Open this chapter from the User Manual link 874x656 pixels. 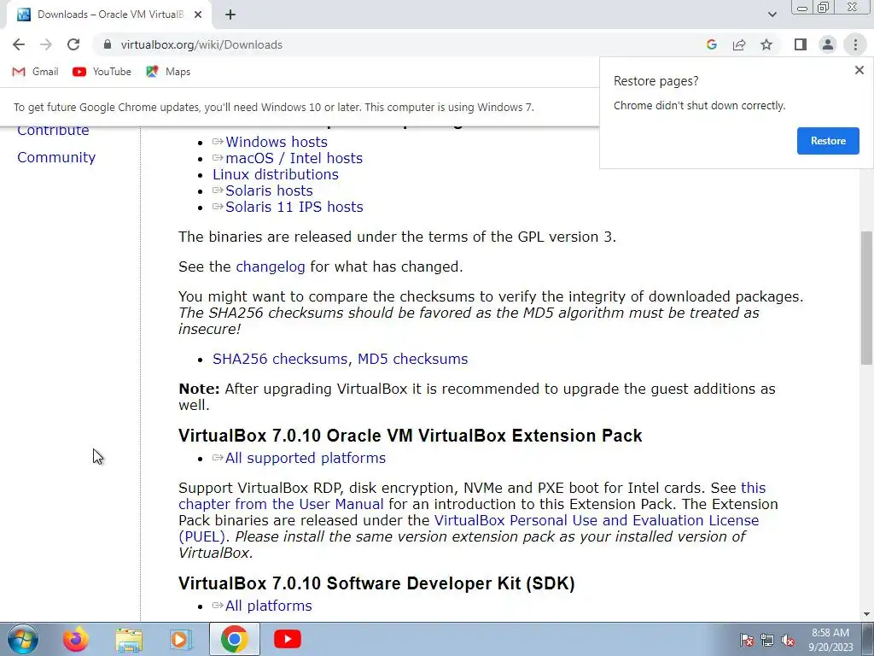click(x=281, y=504)
